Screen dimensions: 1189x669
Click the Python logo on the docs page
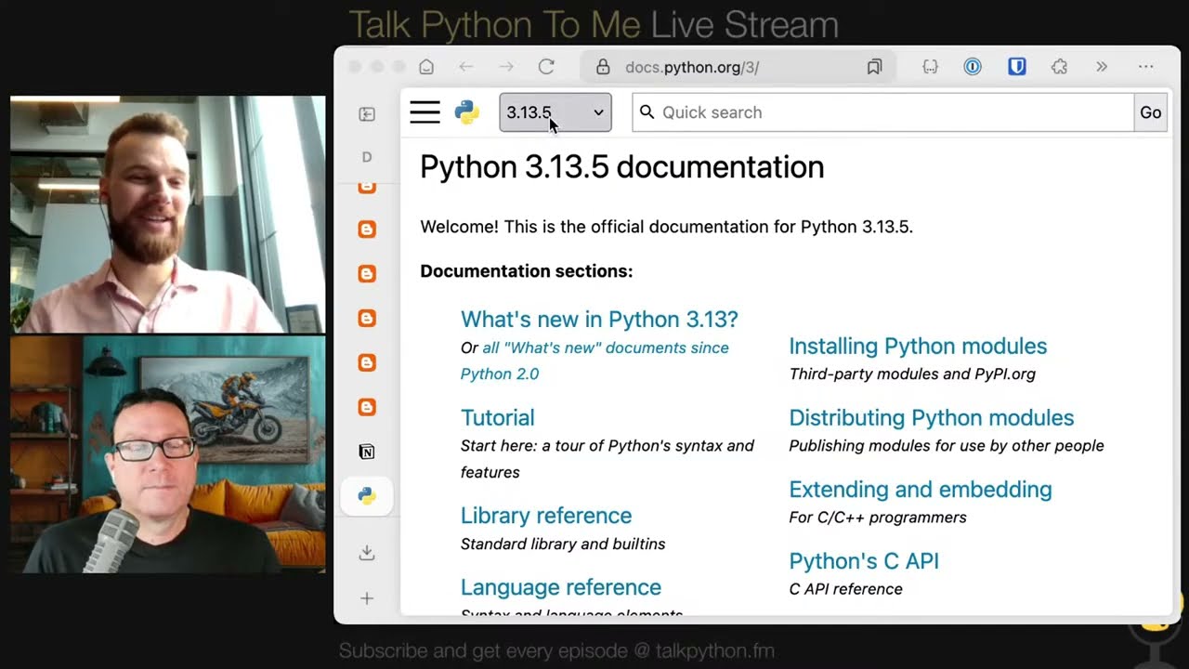[x=466, y=111]
